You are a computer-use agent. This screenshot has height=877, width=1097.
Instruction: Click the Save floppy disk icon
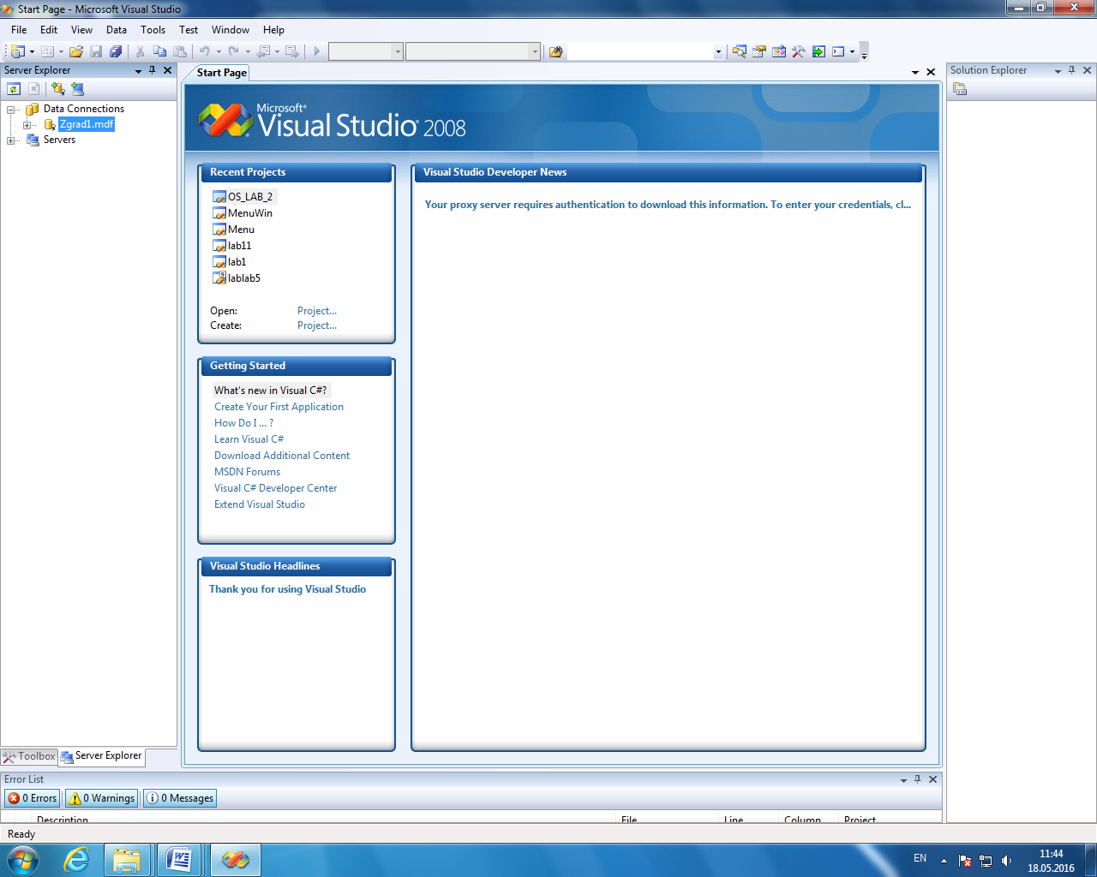[96, 51]
